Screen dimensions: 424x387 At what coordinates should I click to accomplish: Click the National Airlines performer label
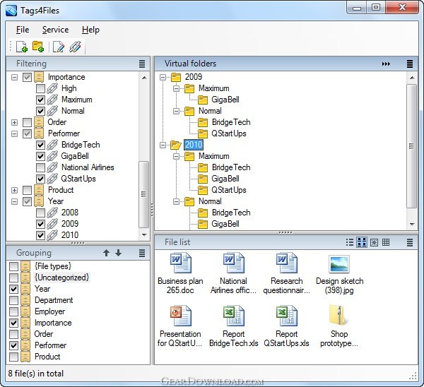(x=88, y=167)
